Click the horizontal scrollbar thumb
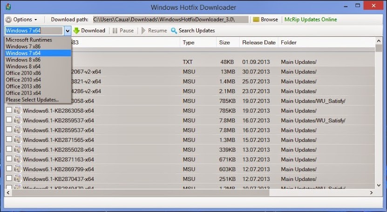Screen dimensions: 387x212 (141, 193)
